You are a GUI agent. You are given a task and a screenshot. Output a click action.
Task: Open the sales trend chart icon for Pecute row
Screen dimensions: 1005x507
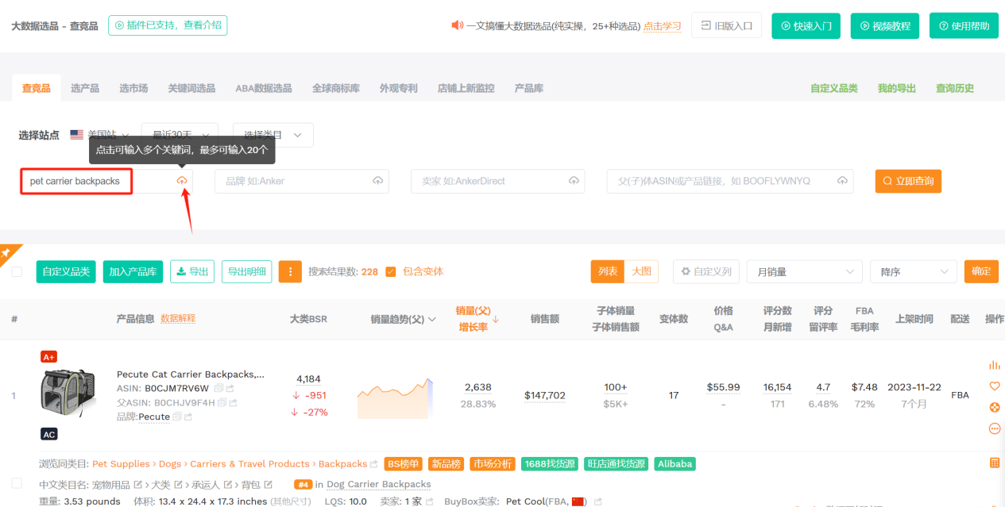pos(994,366)
